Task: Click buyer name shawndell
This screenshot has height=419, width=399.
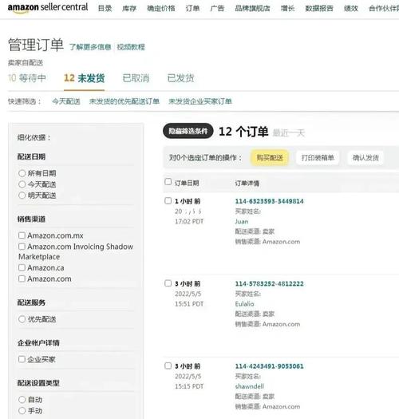Action: (x=249, y=386)
